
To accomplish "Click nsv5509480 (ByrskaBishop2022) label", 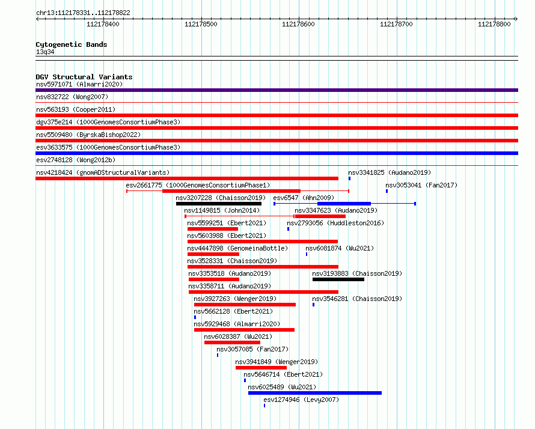I will (x=88, y=135).
